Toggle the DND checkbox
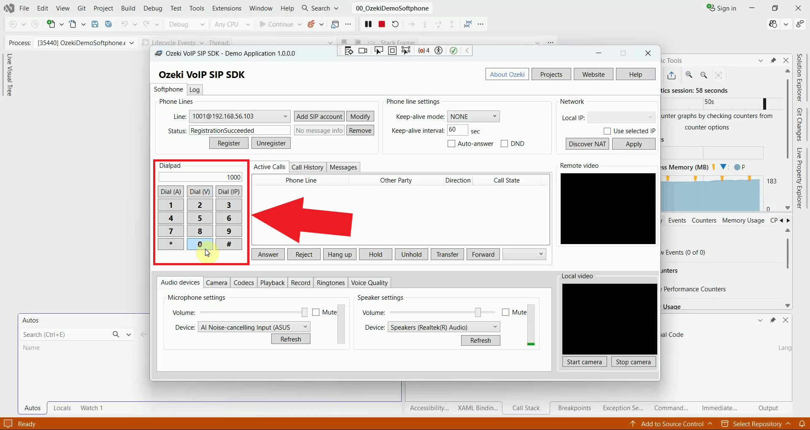 [504, 144]
